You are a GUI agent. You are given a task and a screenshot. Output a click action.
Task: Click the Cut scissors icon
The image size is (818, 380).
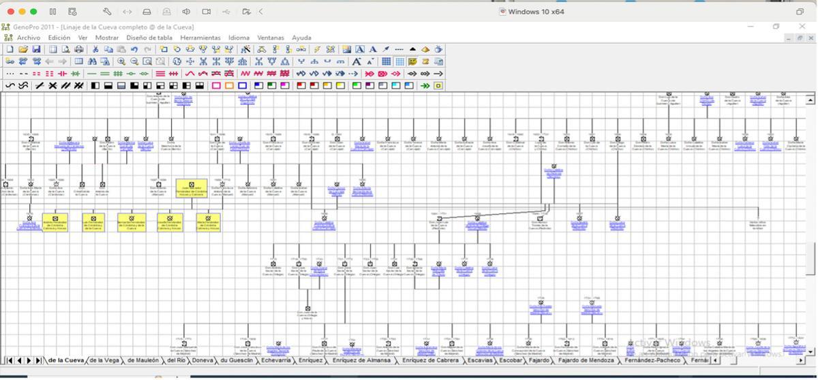[x=95, y=49]
